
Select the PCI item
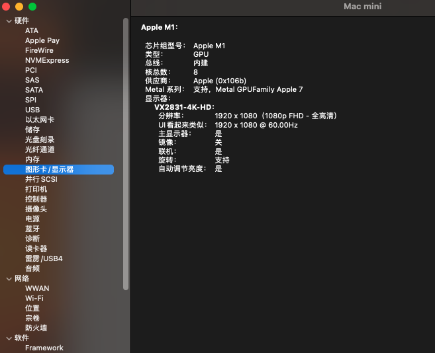point(31,70)
